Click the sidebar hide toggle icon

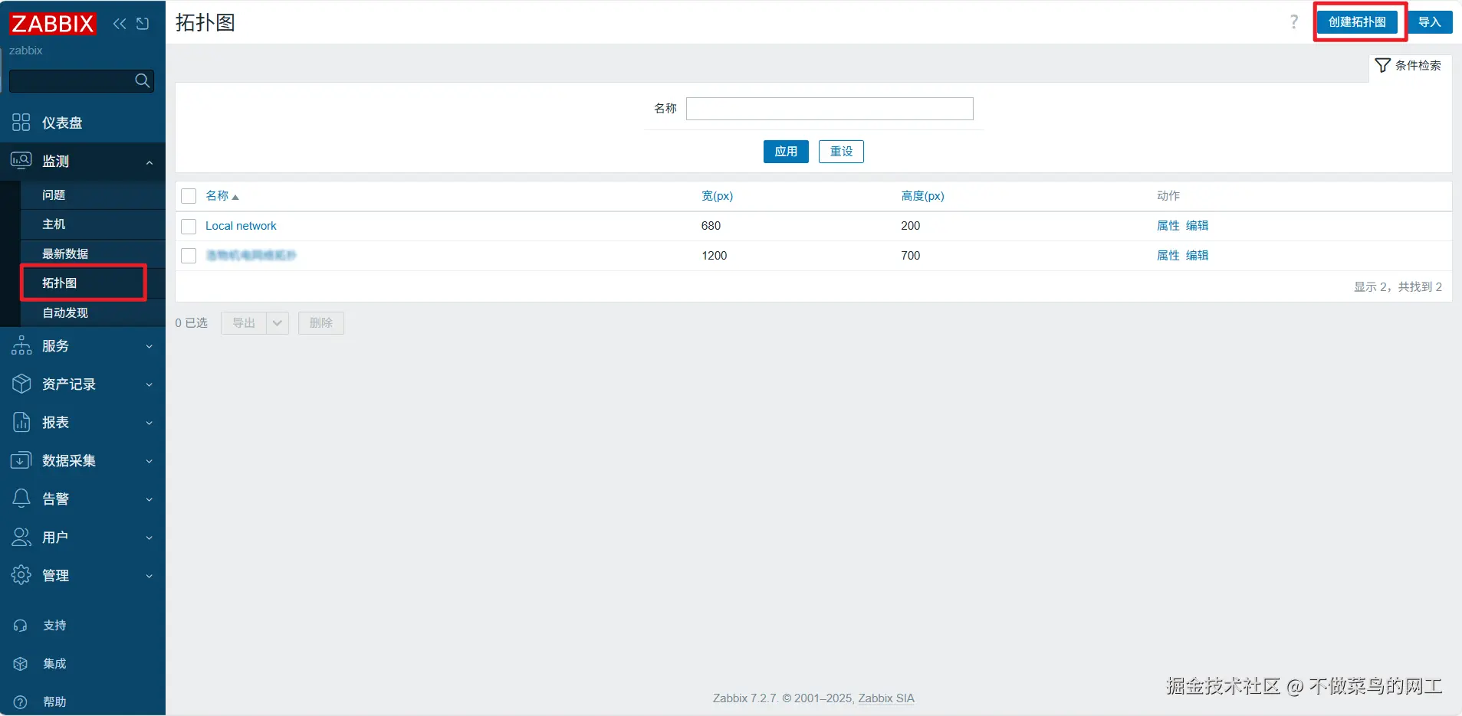click(143, 24)
